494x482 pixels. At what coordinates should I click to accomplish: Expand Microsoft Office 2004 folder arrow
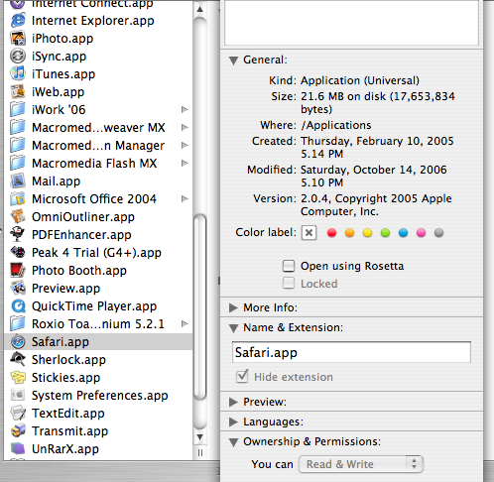(185, 198)
